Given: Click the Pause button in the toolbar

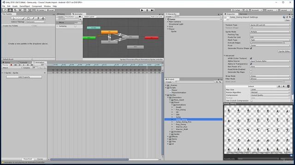Looking at the screenshot, I should (x=147, y=10).
